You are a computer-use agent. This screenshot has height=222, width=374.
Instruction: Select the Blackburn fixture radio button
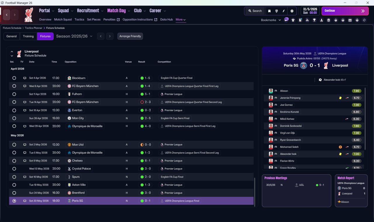(14, 78)
